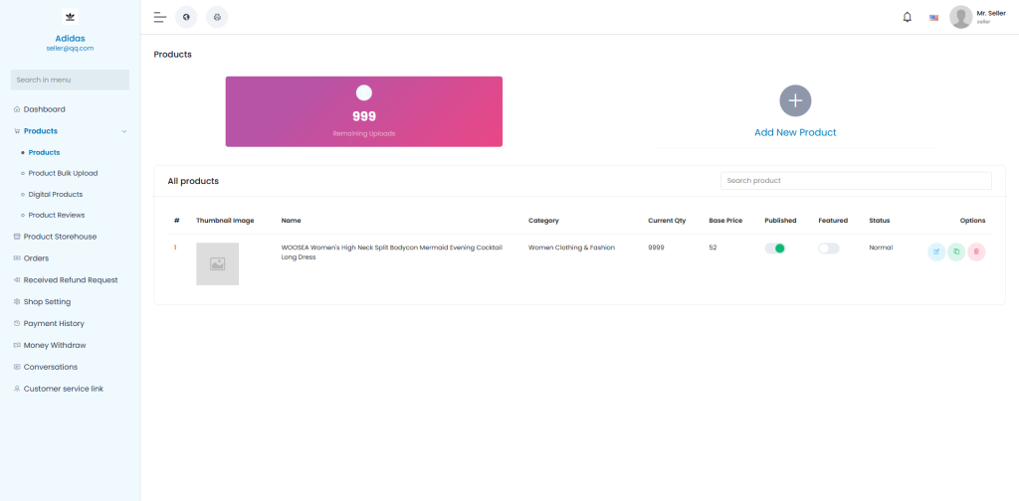Viewport: 1019px width, 501px height.
Task: Click the Category column header
Action: point(543,221)
